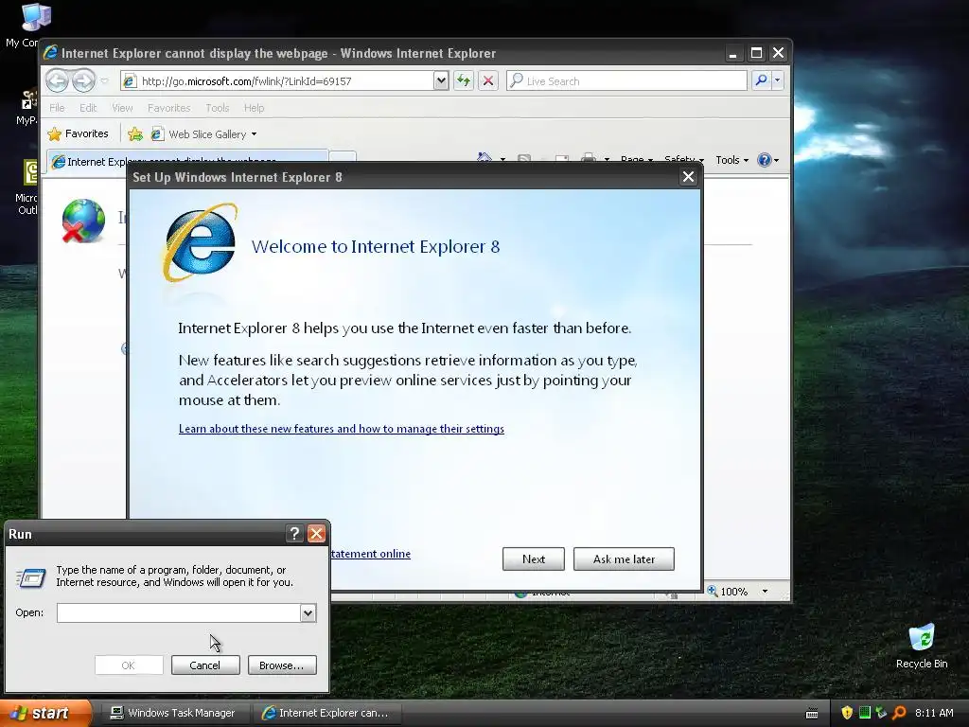Click the red Stop loading icon
Image resolution: width=969 pixels, height=727 pixels.
[488, 81]
